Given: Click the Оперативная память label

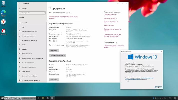Looking at the screenshot, I should 55,34.
